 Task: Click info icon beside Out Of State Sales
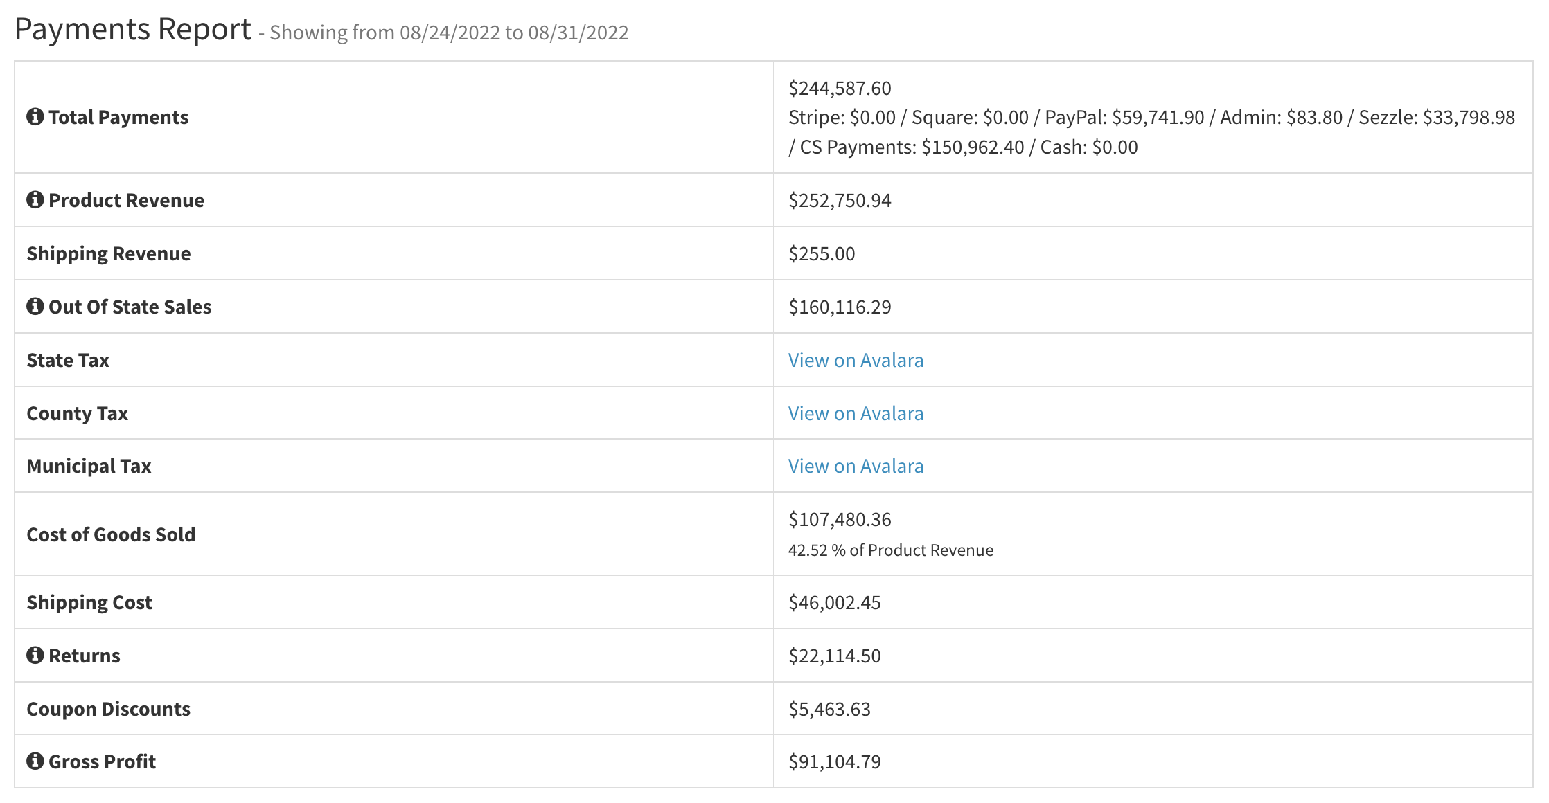click(35, 306)
